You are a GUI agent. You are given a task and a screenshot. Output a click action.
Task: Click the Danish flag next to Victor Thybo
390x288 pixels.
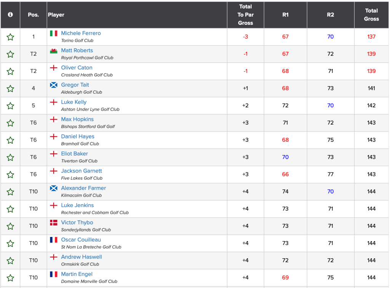coord(54,222)
